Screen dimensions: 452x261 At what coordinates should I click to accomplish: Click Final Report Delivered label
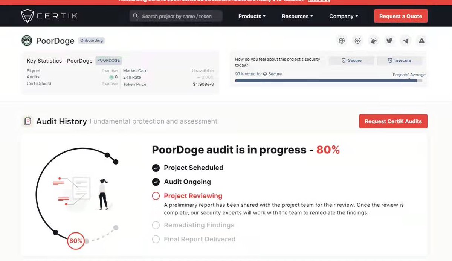tap(200, 239)
